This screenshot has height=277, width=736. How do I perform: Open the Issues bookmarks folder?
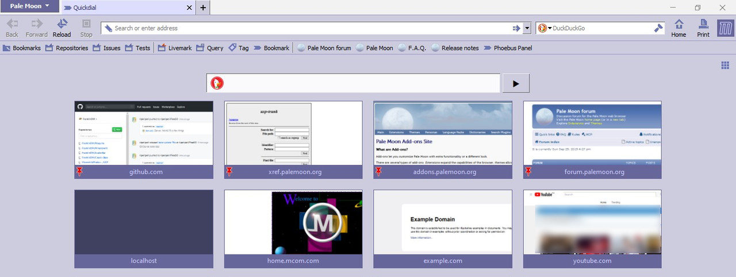[106, 48]
